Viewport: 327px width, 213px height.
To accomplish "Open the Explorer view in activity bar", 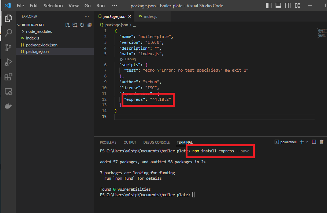I will (x=8, y=18).
